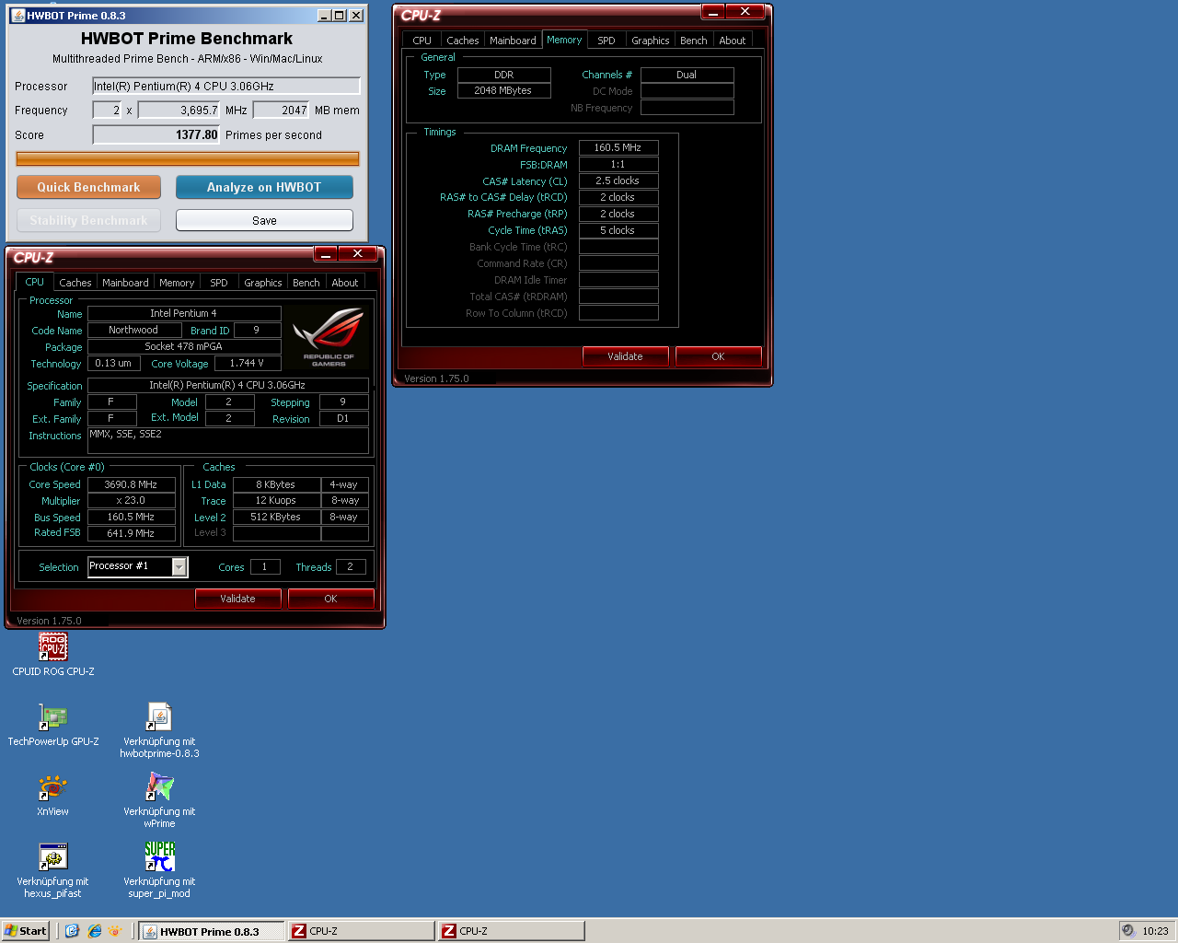Click the 2047 MB mem field
The image size is (1178, 943).
click(281, 111)
